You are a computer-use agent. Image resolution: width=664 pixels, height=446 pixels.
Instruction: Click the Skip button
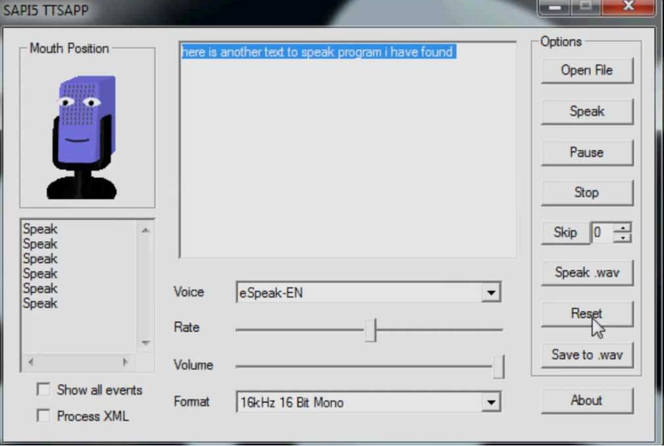565,232
